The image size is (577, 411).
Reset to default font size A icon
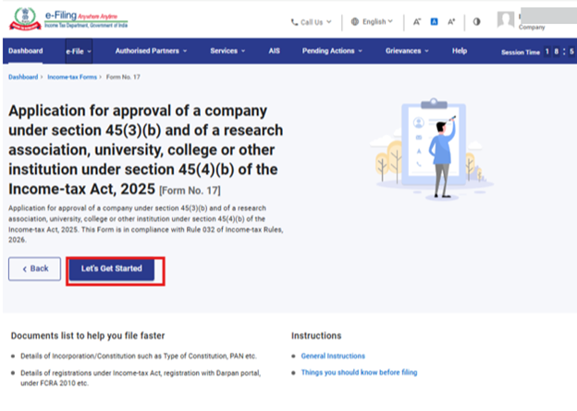click(434, 21)
